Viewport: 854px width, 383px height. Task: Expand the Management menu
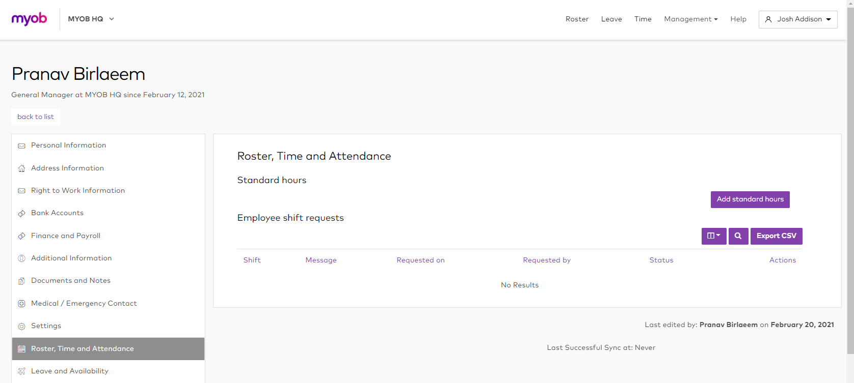pyautogui.click(x=690, y=19)
